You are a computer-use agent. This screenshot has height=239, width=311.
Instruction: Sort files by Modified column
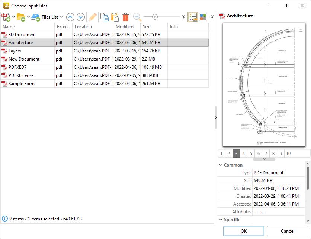pos(127,27)
